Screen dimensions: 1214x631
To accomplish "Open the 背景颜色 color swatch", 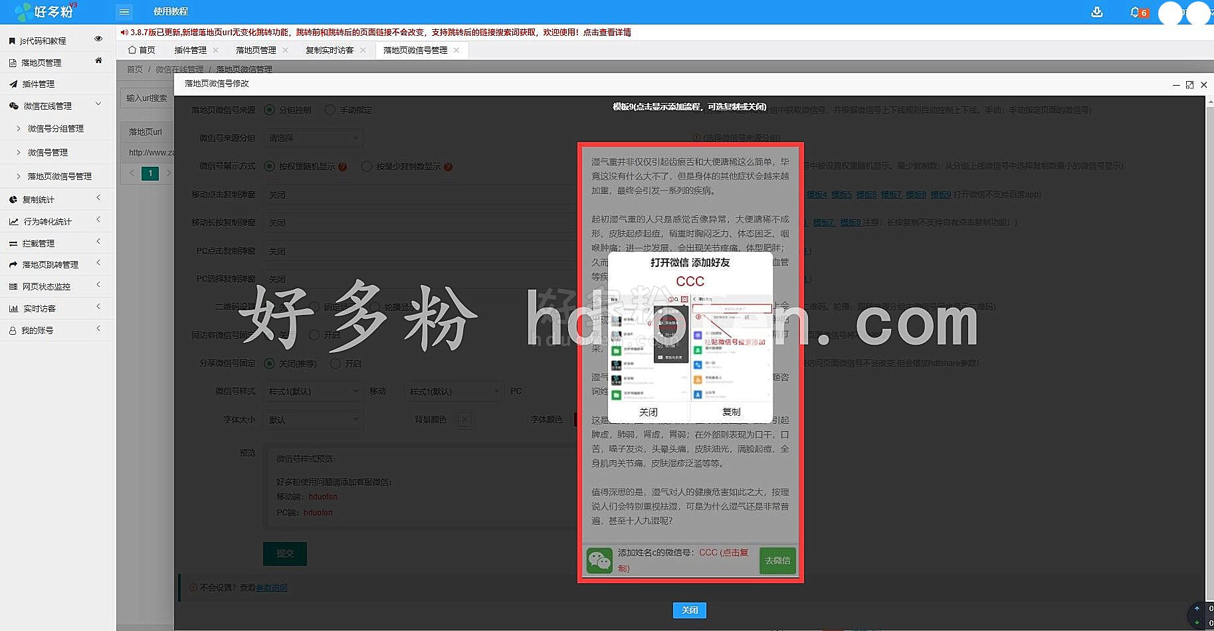I will click(x=464, y=420).
